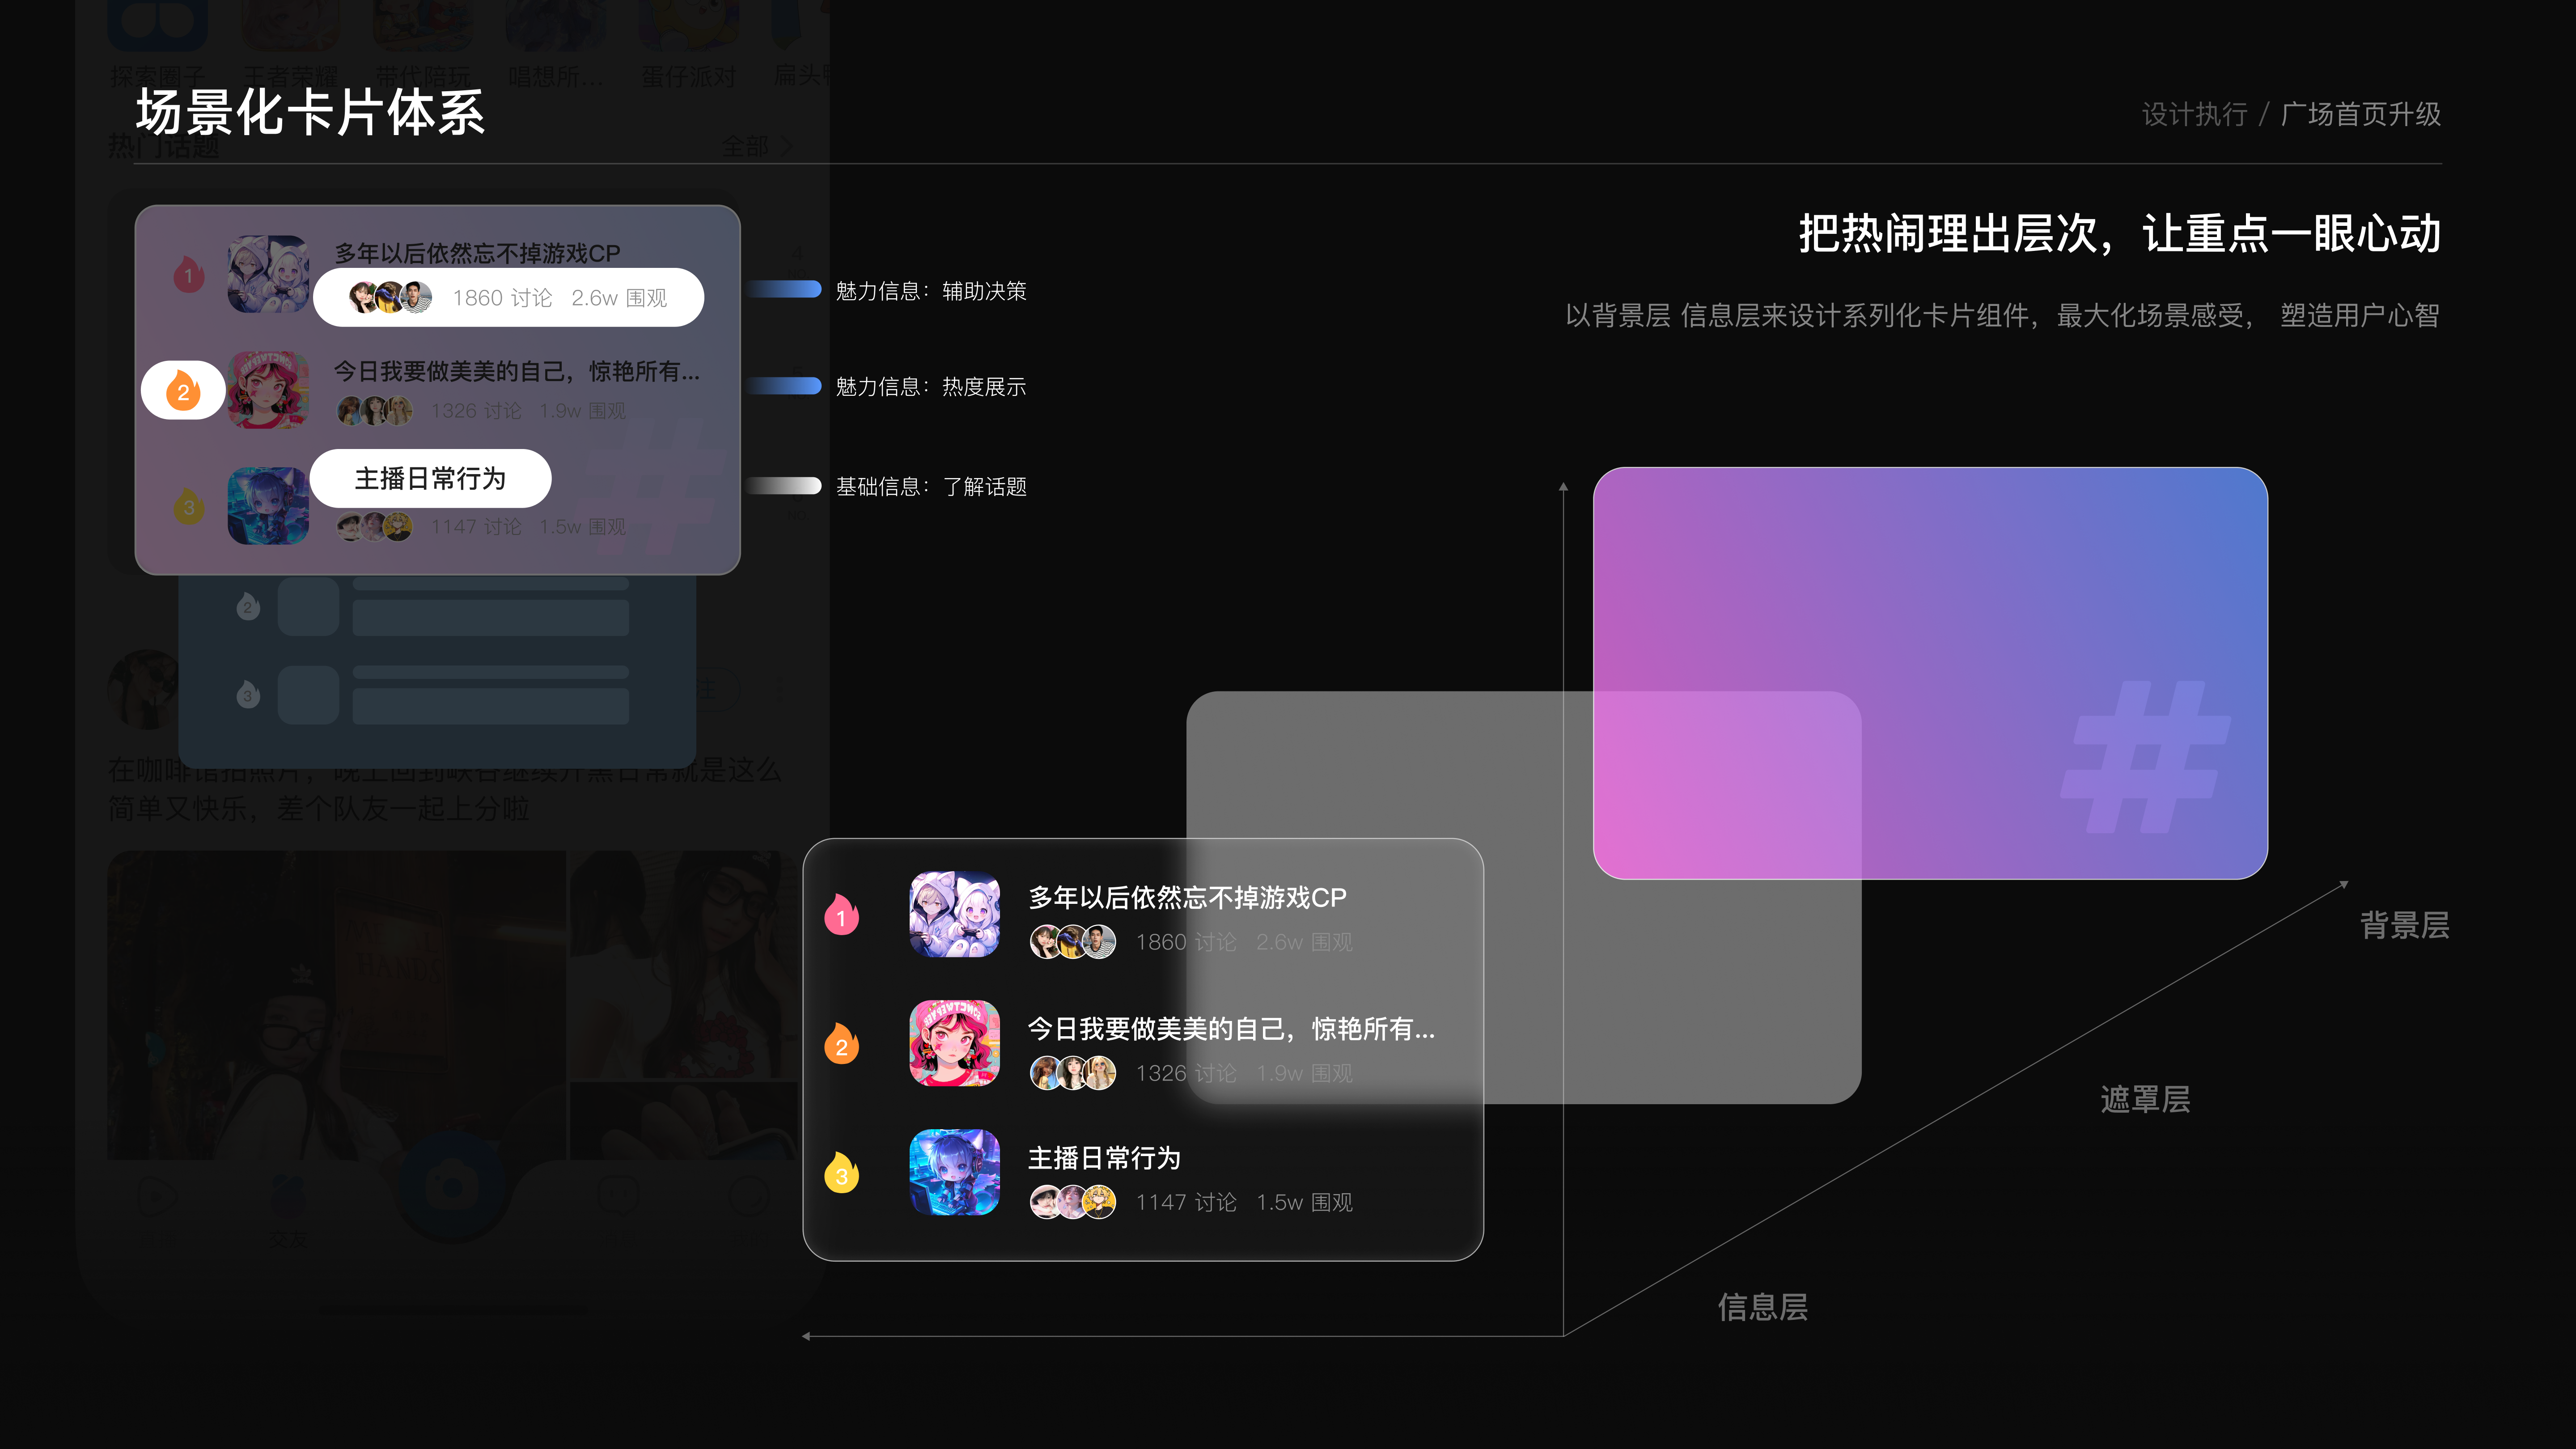This screenshot has width=2576, height=1449.
Task: Open topic 多年以后依然忘不掉游戏CP in the bottom card
Action: (x=1187, y=897)
